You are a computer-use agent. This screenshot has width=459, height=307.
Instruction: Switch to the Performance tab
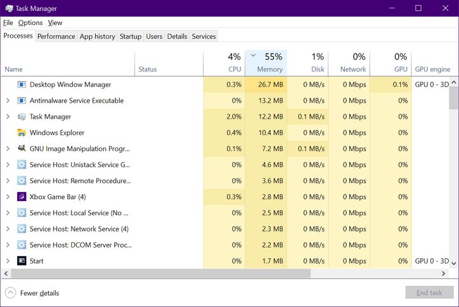coord(56,36)
